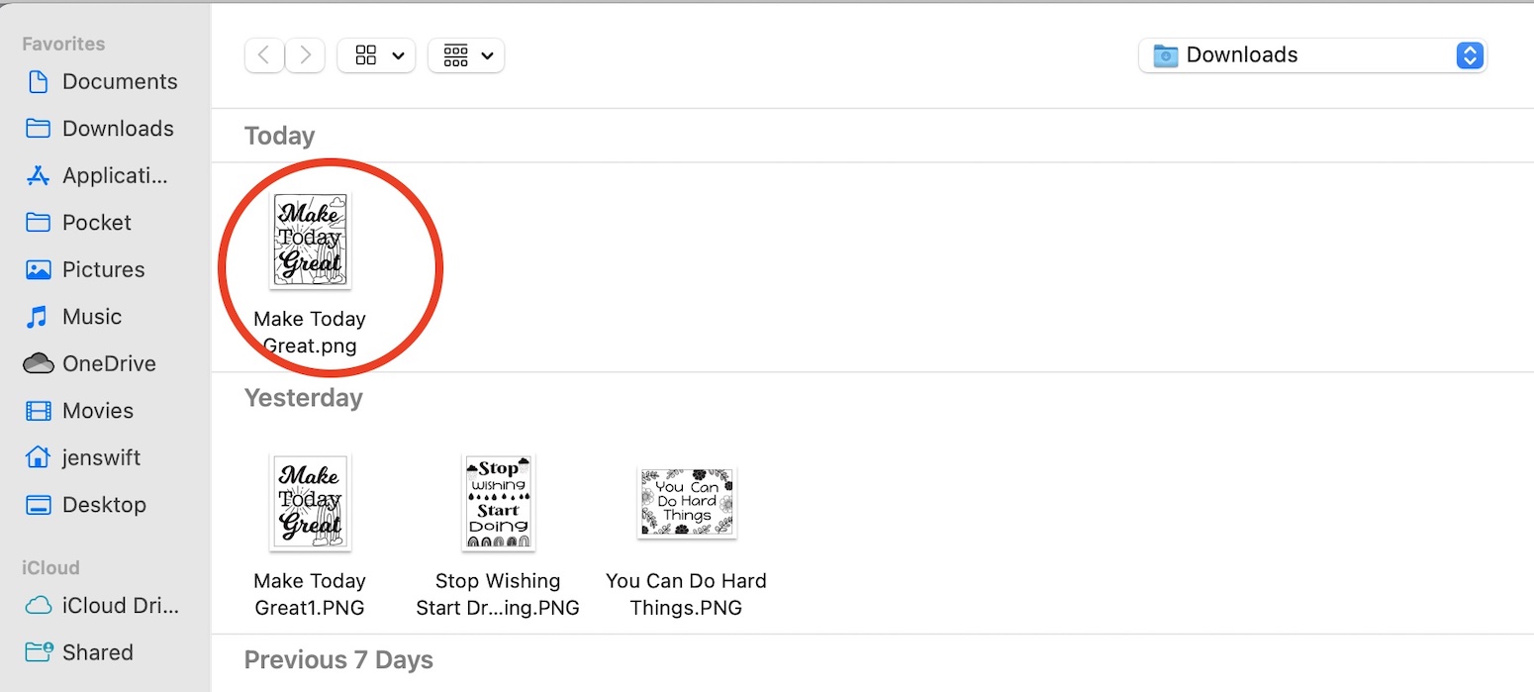
Task: Select You Can Do Hard Things.PNG
Action: pos(686,502)
